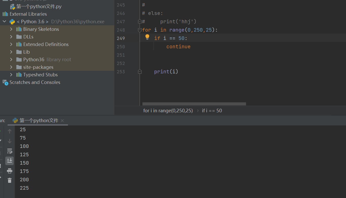Expand the Lib folder arrow
Image resolution: width=346 pixels, height=198 pixels.
pyautogui.click(x=11, y=52)
